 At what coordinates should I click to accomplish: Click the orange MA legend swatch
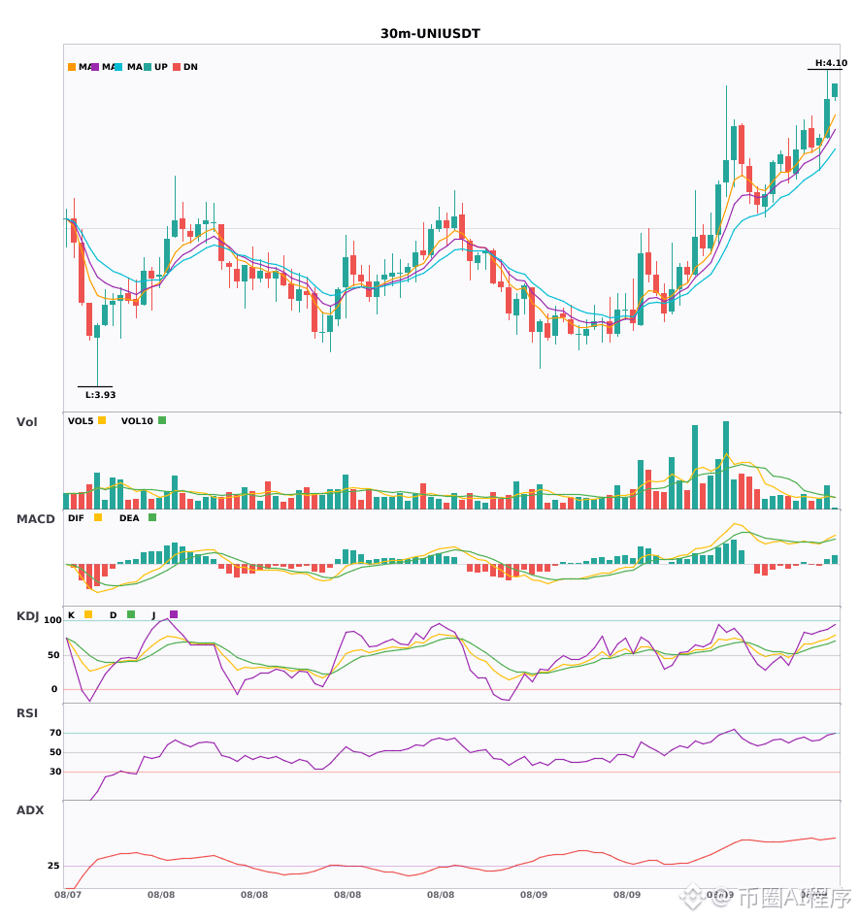(72, 67)
